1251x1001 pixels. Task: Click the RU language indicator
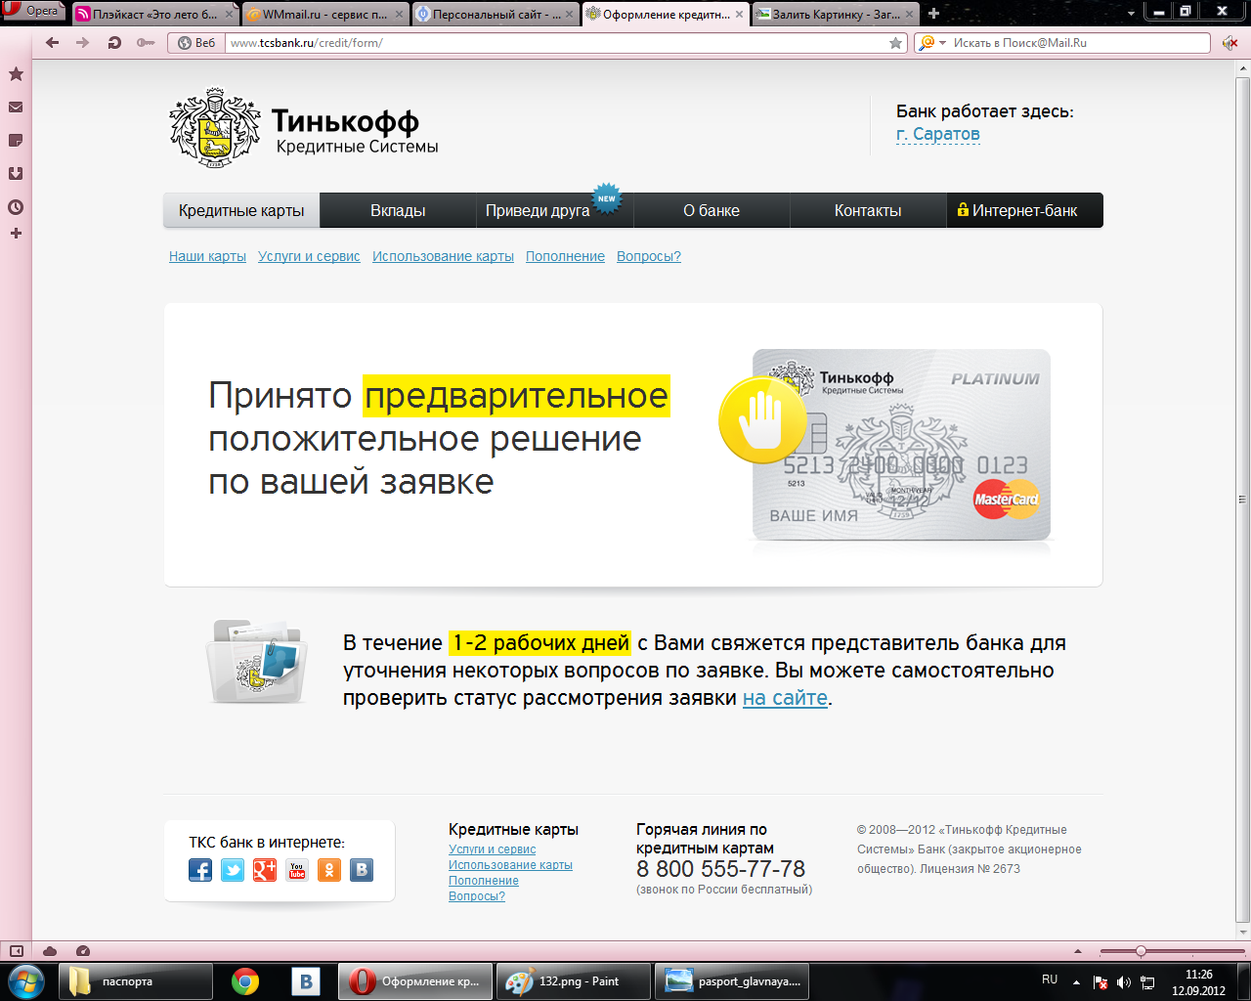point(1050,979)
